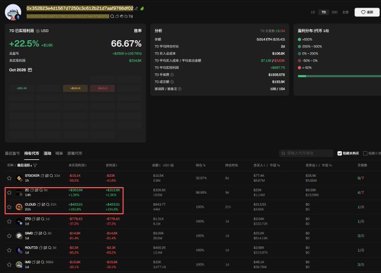The width and height of the screenshot is (381, 273).
Task: Switch to the 活动 tab
Action: click(48, 154)
